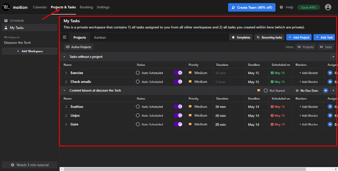
Task: Toggle auto-schedule switch for Sophizo
Action: pos(178,107)
